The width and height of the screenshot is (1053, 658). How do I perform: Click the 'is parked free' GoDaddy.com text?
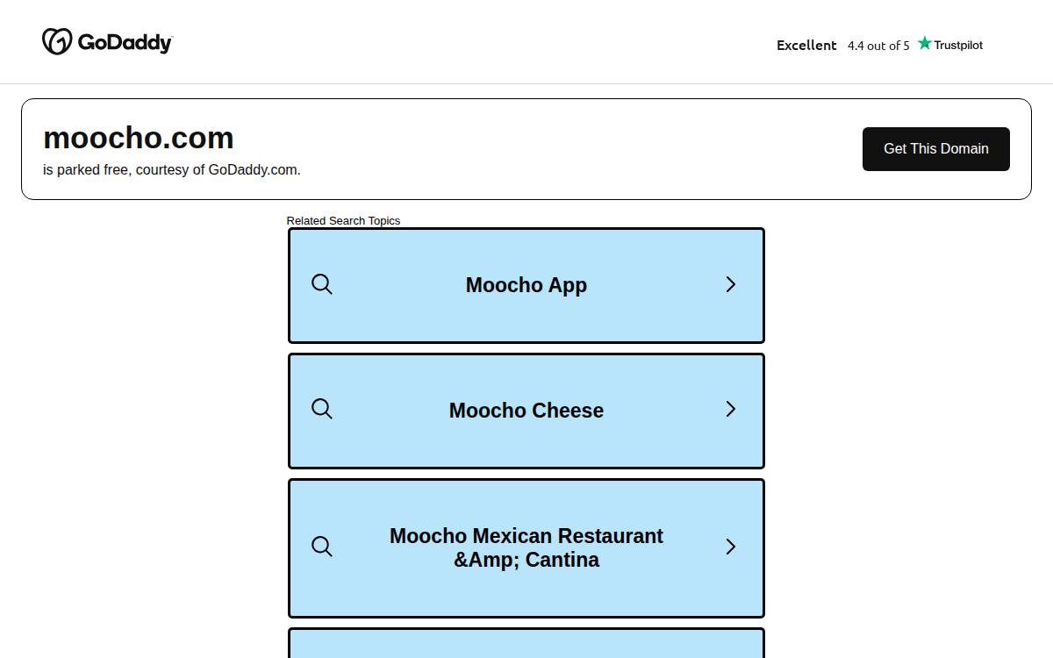click(x=172, y=170)
